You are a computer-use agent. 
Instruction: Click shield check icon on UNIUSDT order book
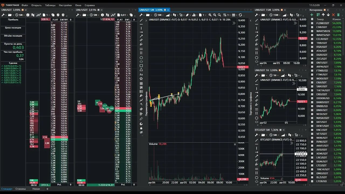[58, 15]
